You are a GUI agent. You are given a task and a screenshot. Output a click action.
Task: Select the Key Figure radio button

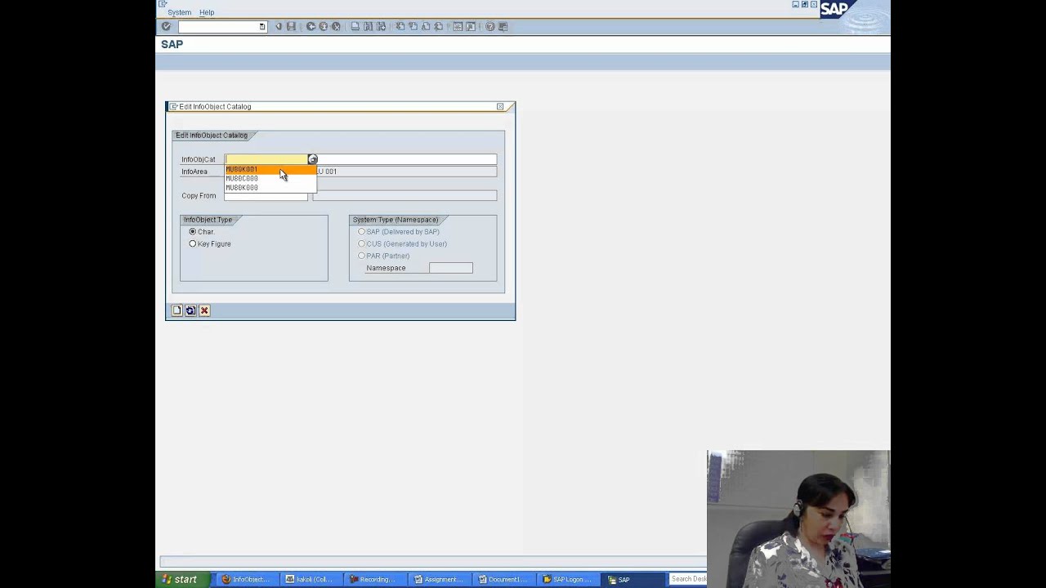click(x=193, y=244)
